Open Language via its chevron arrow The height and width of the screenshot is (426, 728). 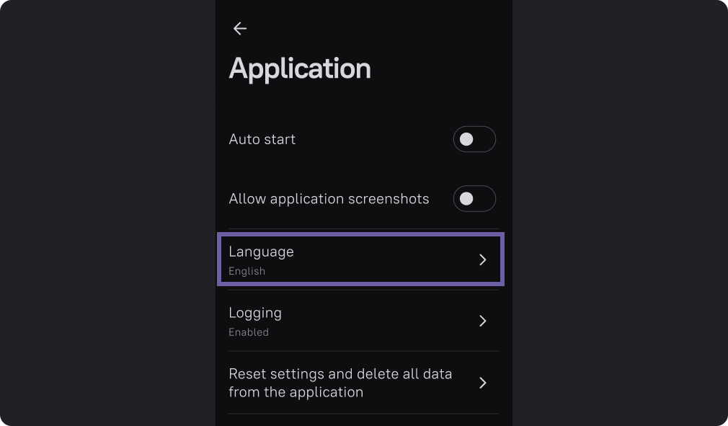pyautogui.click(x=483, y=259)
